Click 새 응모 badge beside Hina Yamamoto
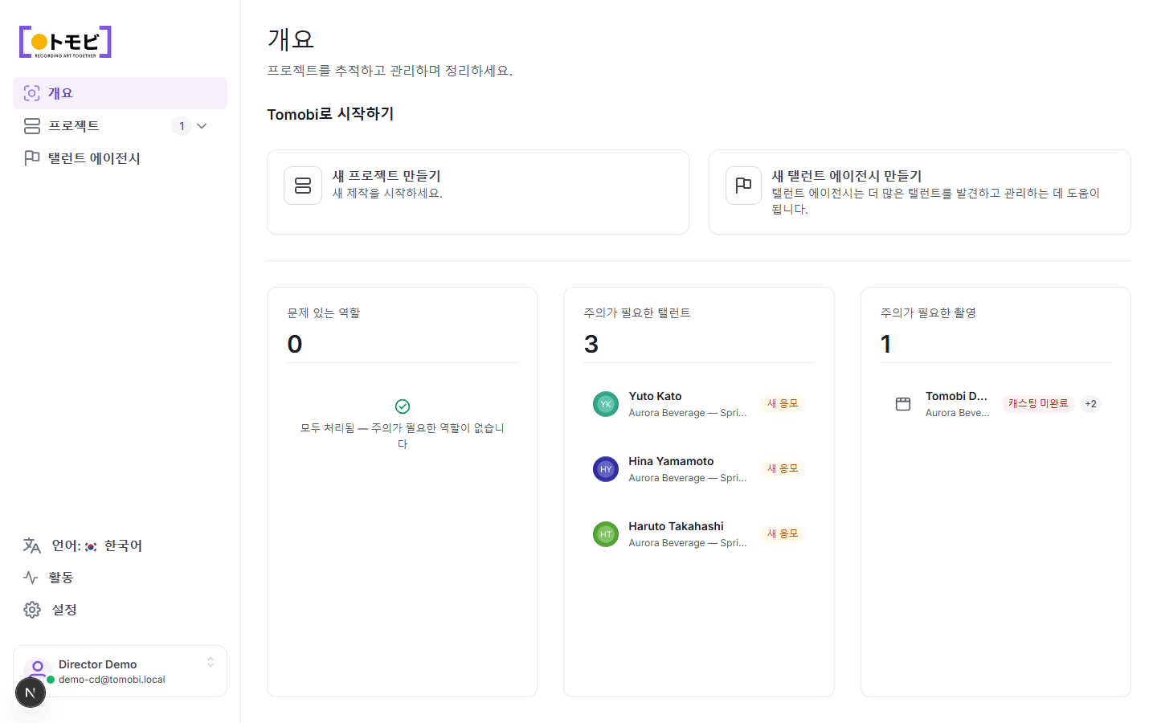This screenshot has height=723, width=1157. (x=783, y=468)
